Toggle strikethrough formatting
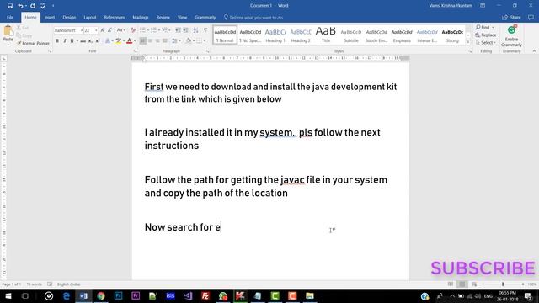 tap(83, 41)
